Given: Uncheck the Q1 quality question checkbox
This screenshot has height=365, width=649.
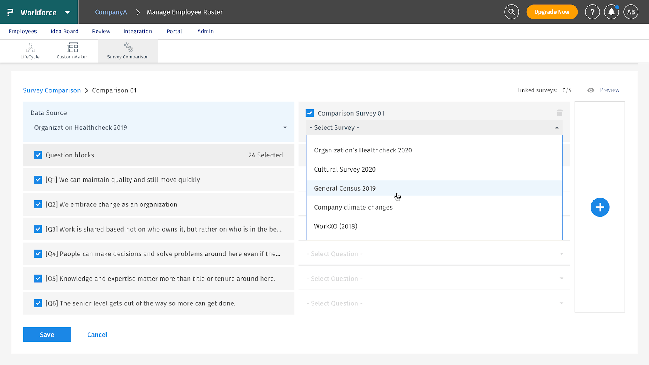Looking at the screenshot, I should coord(38,180).
